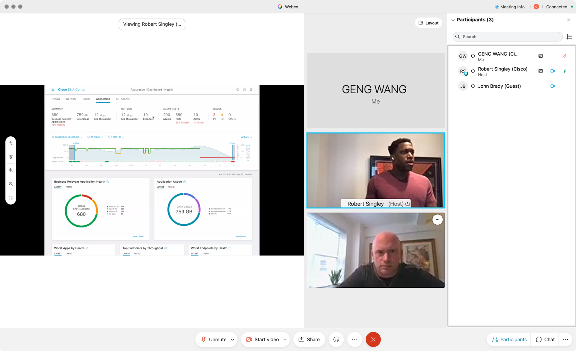Click GENG WANG's muted microphone icon
The width and height of the screenshot is (576, 351).
click(x=565, y=56)
